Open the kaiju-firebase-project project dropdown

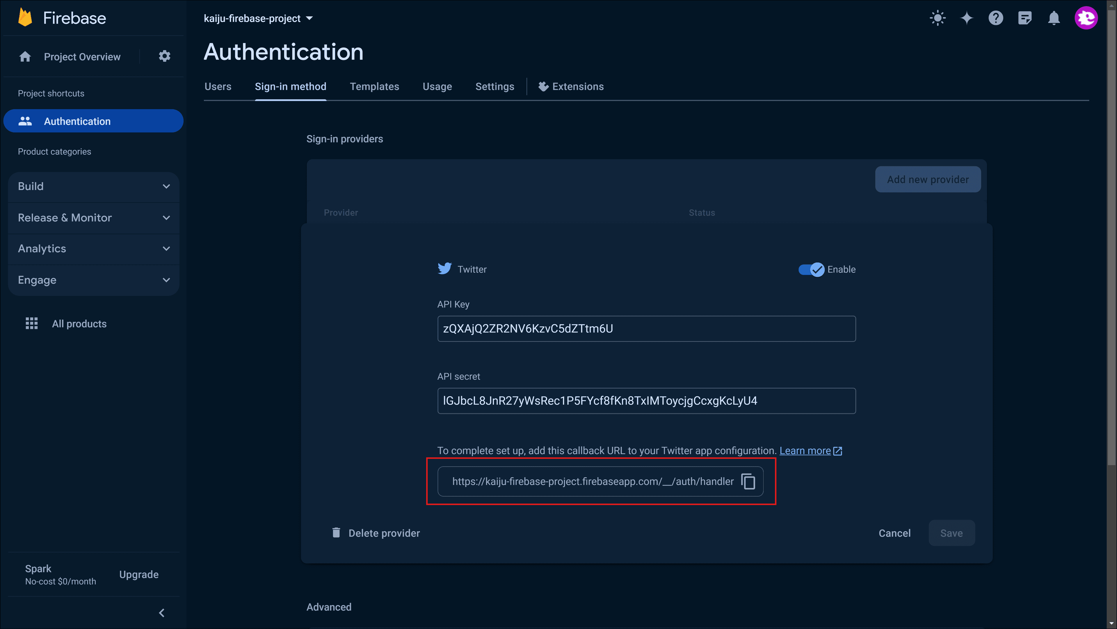(258, 18)
